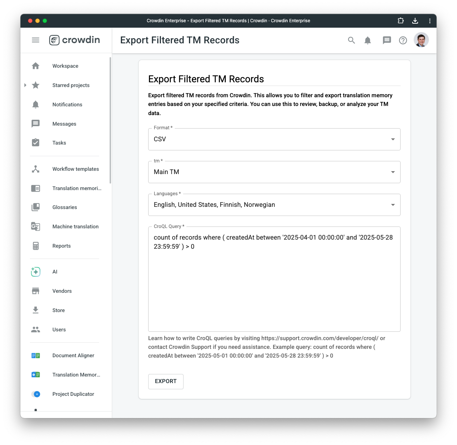This screenshot has width=457, height=445.
Task: Click the download icon in title bar
Action: pyautogui.click(x=415, y=21)
